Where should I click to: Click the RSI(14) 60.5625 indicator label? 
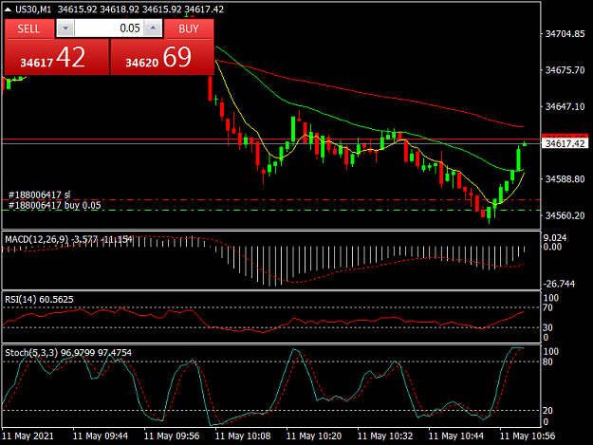click(39, 300)
